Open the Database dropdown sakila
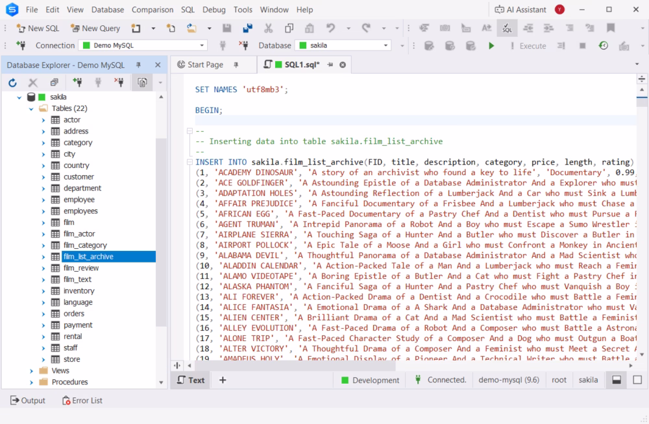Image resolution: width=649 pixels, height=424 pixels. (x=343, y=45)
